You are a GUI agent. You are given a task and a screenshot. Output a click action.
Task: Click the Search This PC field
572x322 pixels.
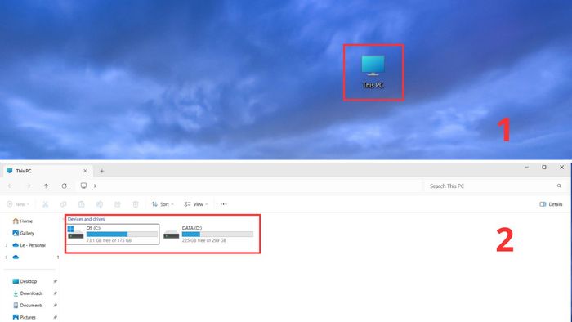click(494, 186)
